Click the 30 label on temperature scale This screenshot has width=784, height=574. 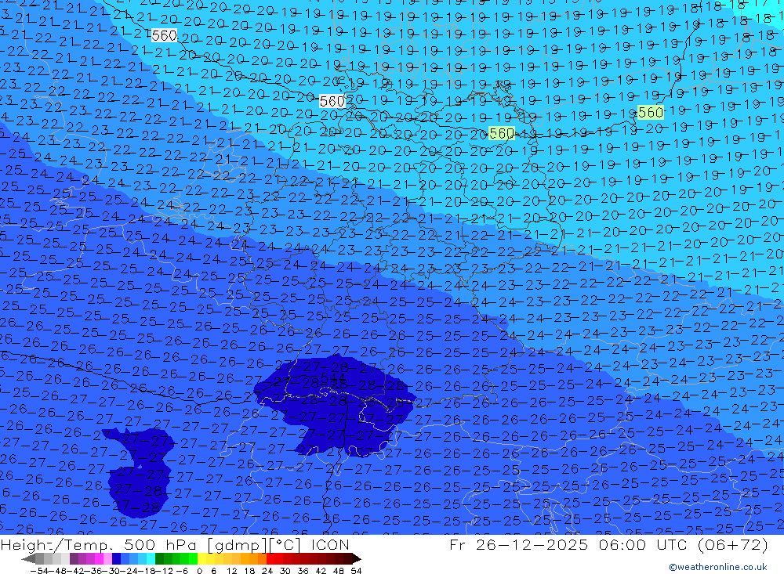point(285,571)
